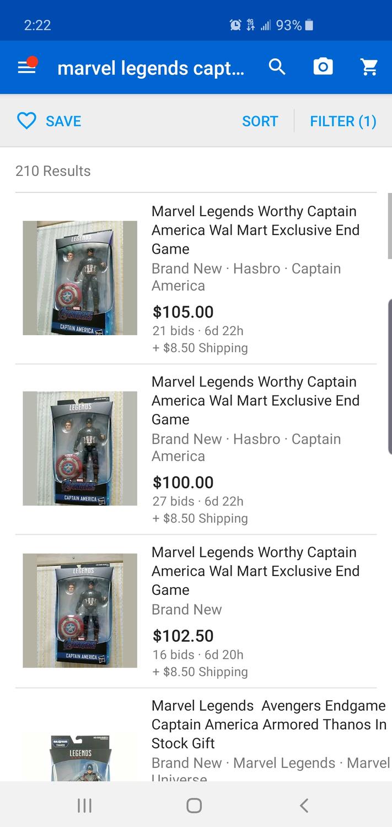This screenshot has width=392, height=827.
Task: Click the results list scrollbar
Action: coord(389,226)
